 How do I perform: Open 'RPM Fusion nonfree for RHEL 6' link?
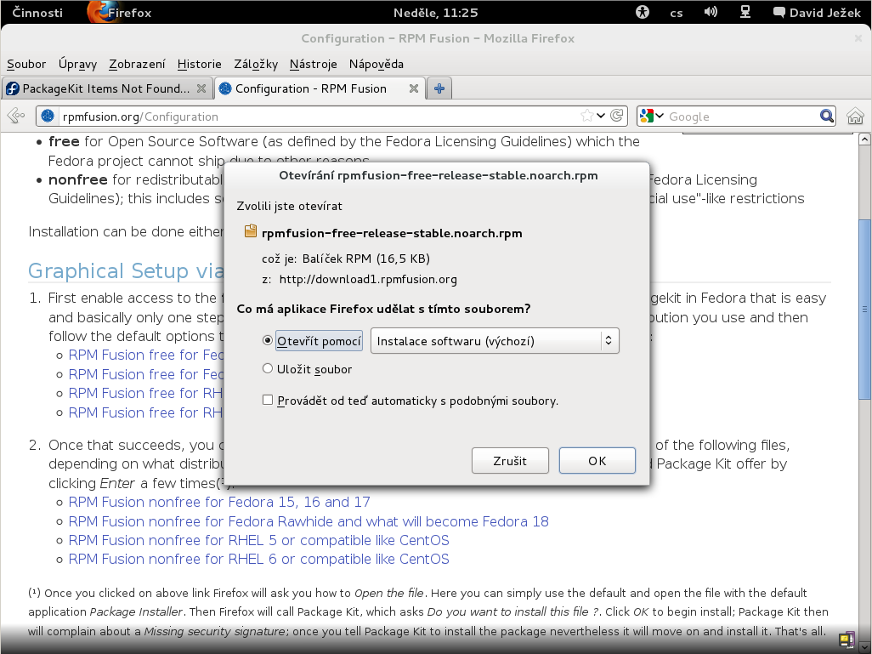click(x=258, y=560)
